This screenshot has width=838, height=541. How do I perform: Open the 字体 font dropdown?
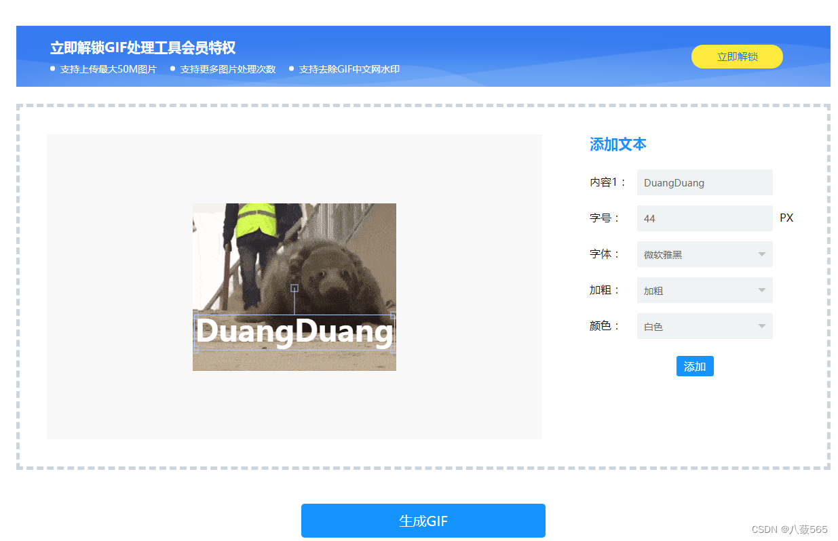coord(705,254)
